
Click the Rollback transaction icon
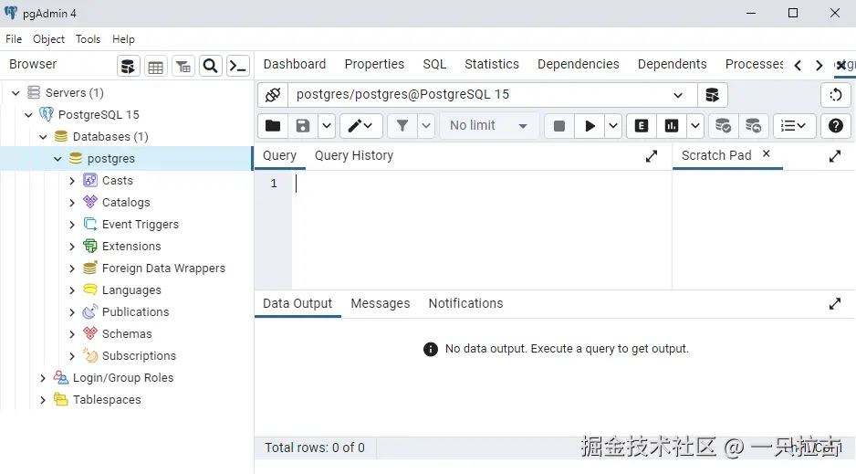point(754,126)
